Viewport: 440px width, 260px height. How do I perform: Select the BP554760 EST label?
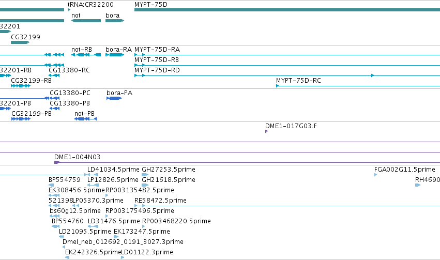68,221
